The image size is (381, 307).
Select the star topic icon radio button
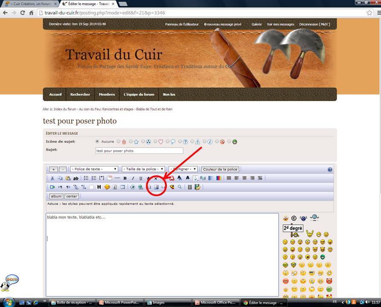(131, 141)
